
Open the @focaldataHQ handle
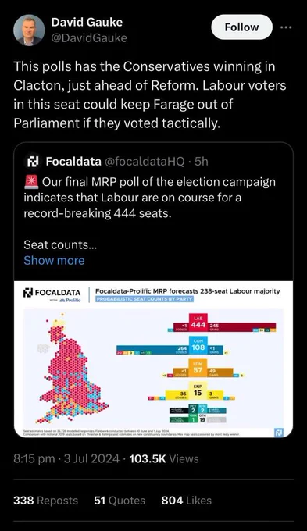tap(145, 162)
